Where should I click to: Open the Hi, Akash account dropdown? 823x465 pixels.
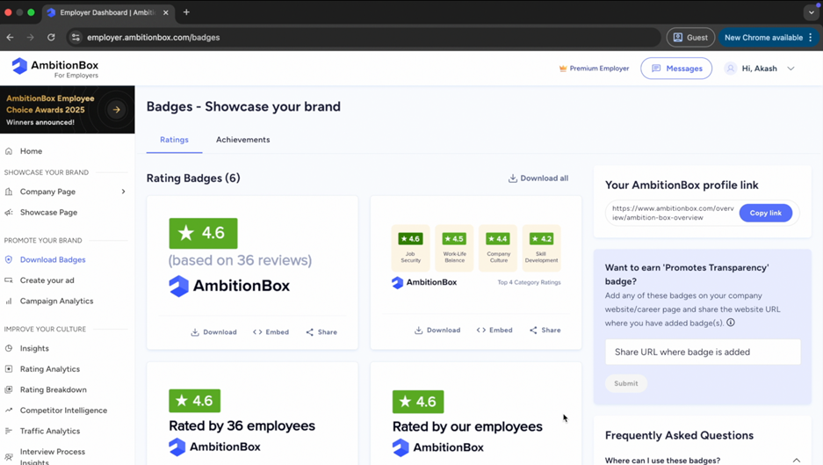coord(761,69)
